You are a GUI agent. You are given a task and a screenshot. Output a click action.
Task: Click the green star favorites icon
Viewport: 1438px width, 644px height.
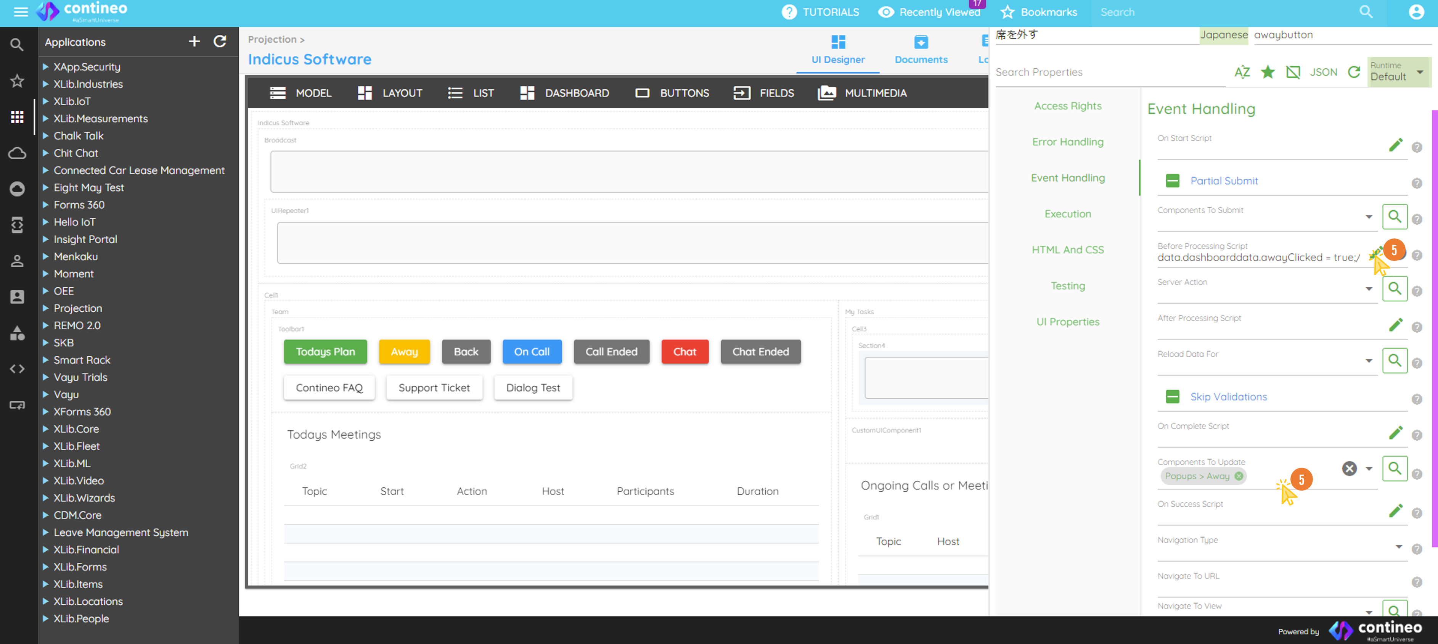[1267, 72]
